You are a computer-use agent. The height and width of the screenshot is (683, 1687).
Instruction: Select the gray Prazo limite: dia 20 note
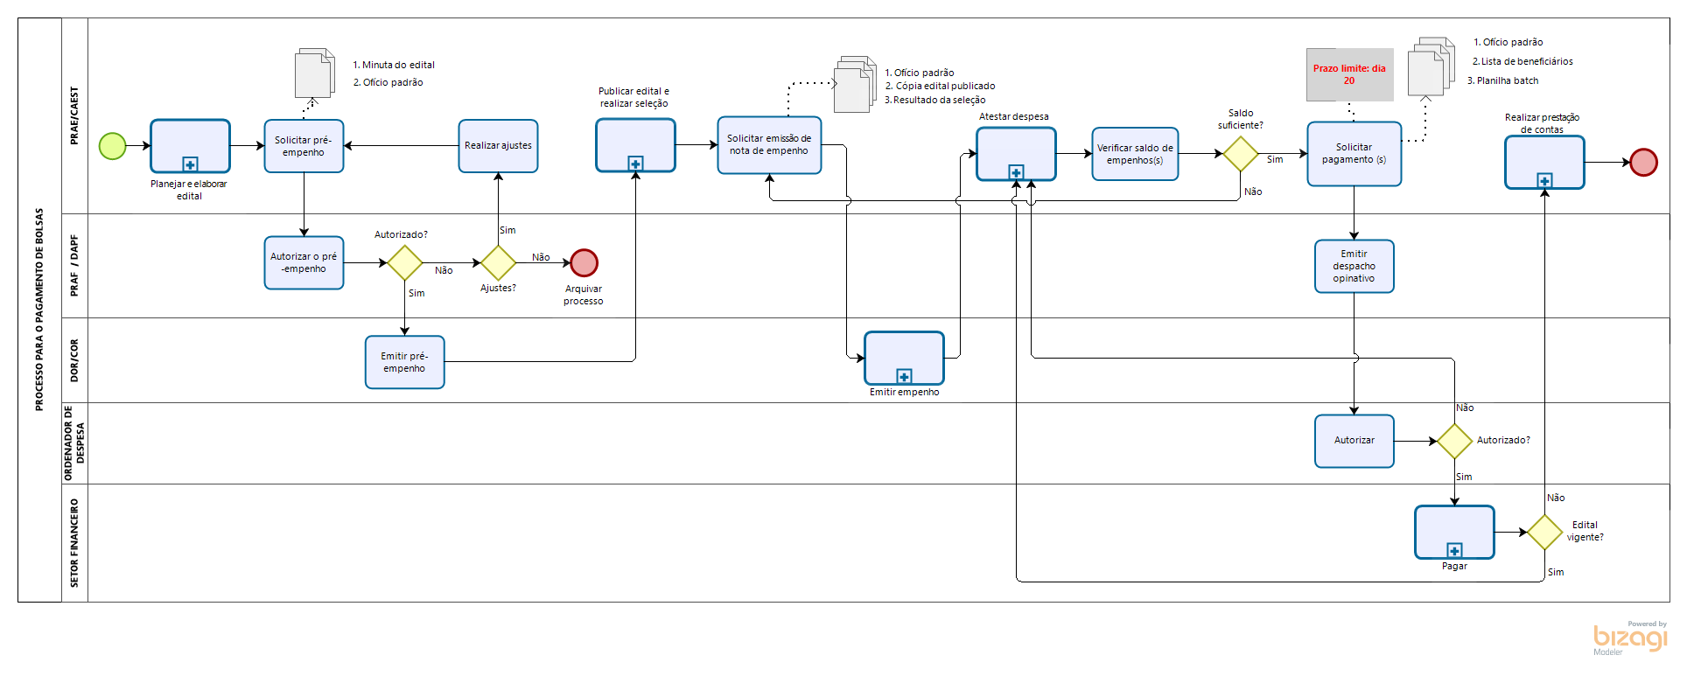pos(1349,74)
